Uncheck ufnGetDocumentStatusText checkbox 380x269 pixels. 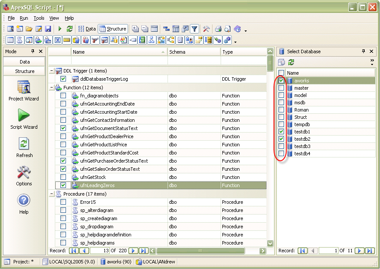pos(63,128)
